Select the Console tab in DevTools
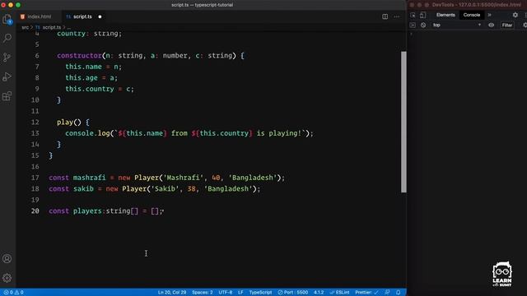This screenshot has width=527, height=296. [472, 15]
